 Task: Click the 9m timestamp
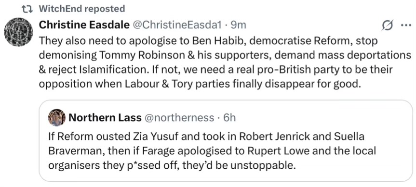tap(238, 25)
